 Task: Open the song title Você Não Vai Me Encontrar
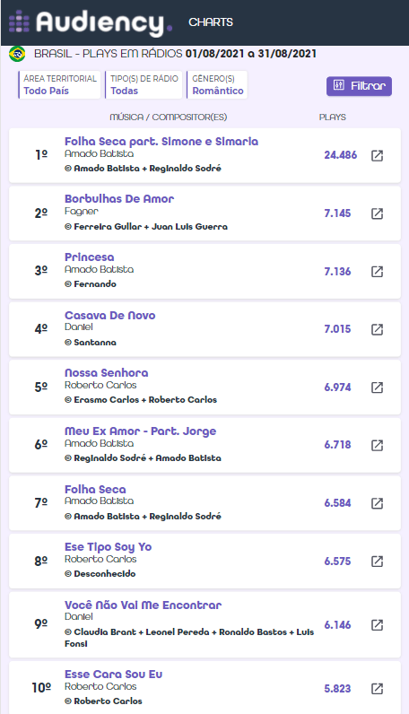click(143, 605)
